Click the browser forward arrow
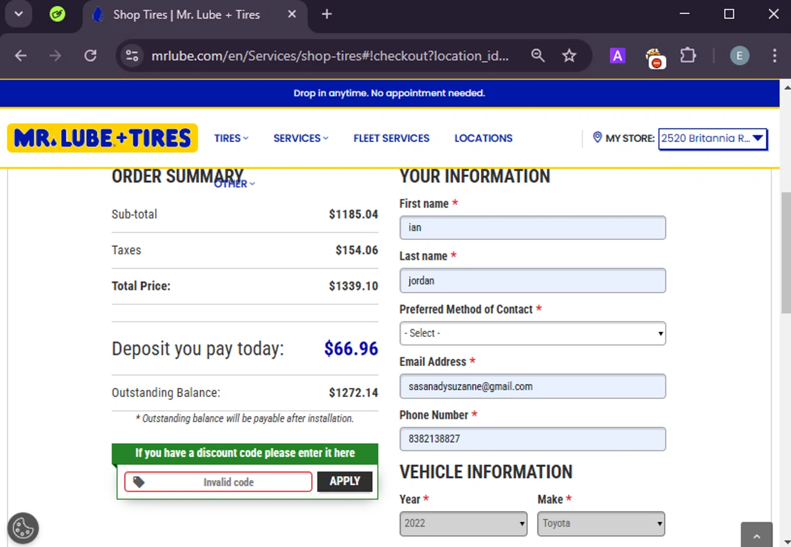The image size is (791, 547). pos(55,55)
